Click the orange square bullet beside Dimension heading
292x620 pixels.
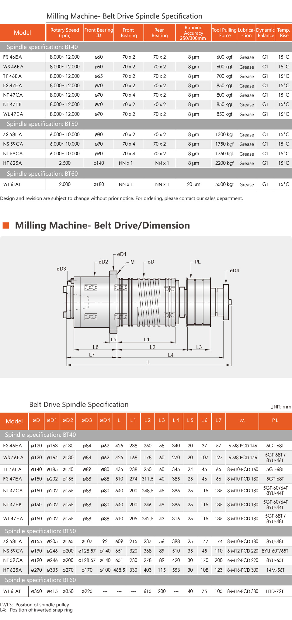[x=6, y=225]
